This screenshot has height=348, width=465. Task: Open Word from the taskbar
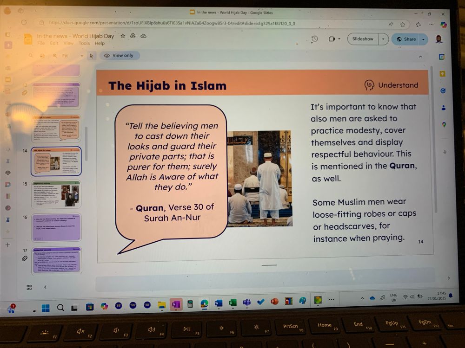(219, 303)
